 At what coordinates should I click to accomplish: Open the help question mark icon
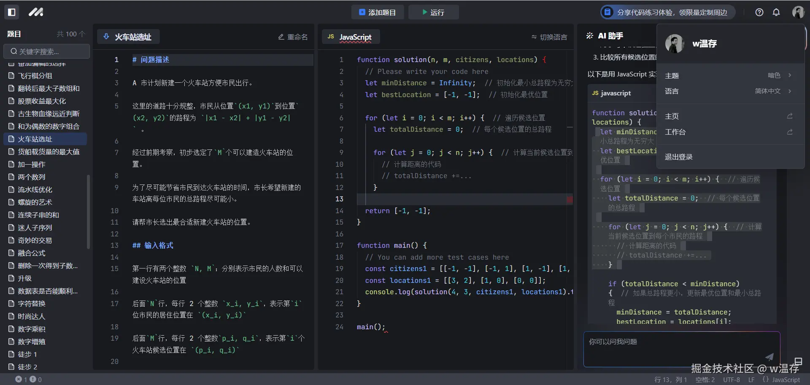(759, 12)
